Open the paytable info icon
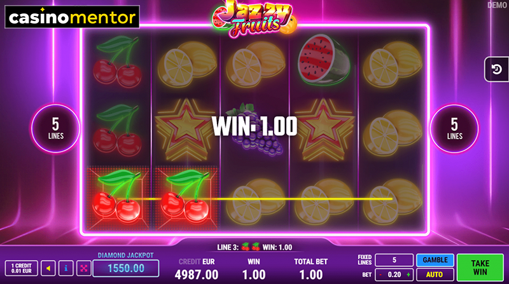This screenshot has width=509, height=284. [x=66, y=269]
